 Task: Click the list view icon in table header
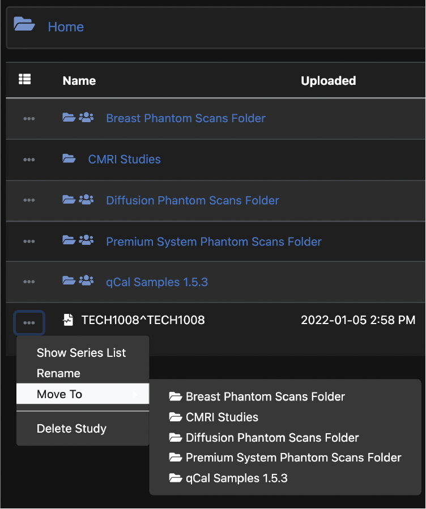point(25,80)
